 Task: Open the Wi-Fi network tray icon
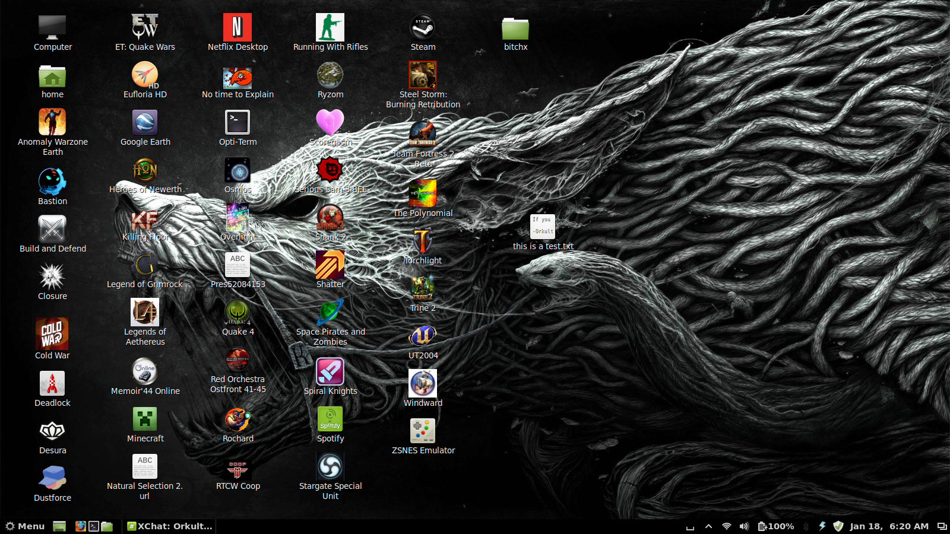point(727,526)
